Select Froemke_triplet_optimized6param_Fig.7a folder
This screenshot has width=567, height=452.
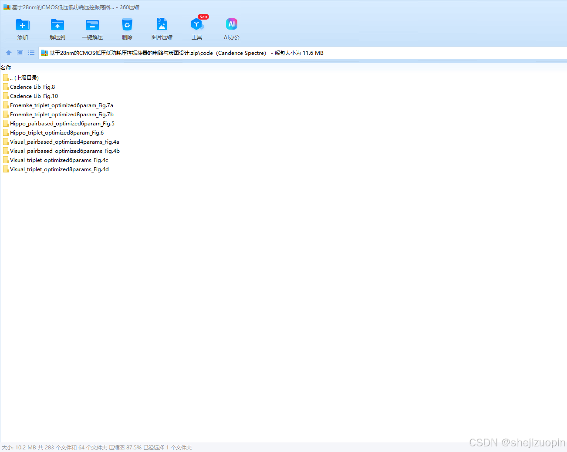[x=58, y=105]
